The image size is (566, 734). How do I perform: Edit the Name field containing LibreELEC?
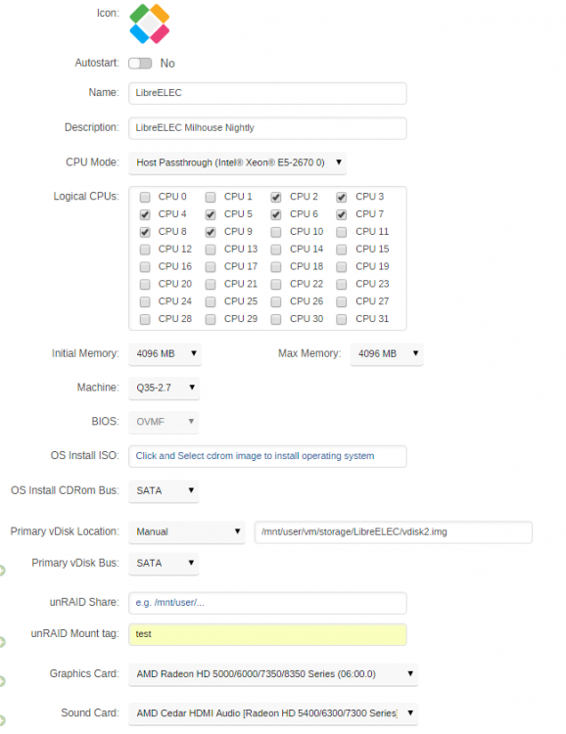pos(267,93)
